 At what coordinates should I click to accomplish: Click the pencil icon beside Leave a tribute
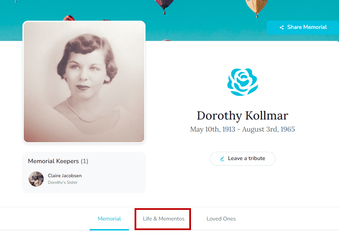pyautogui.click(x=222, y=159)
